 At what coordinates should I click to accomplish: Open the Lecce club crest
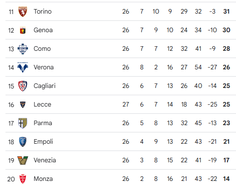(23, 105)
